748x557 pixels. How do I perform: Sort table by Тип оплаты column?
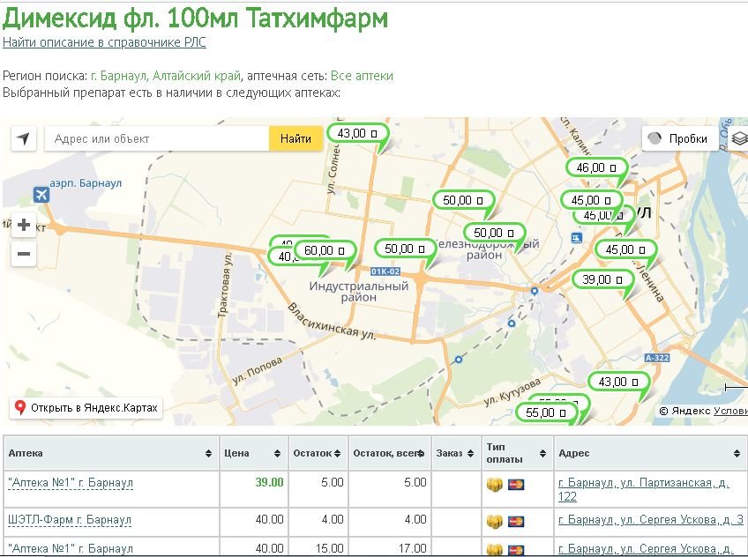(x=517, y=453)
